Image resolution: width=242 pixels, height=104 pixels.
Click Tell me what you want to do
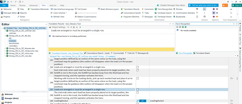coord(203,5)
